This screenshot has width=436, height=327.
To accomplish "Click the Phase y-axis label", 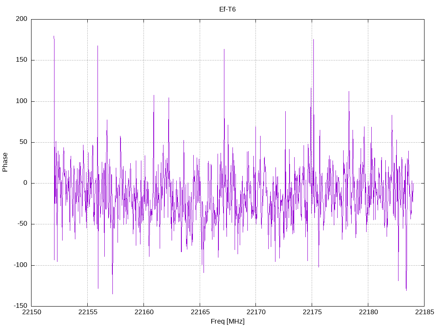I will [5, 162].
